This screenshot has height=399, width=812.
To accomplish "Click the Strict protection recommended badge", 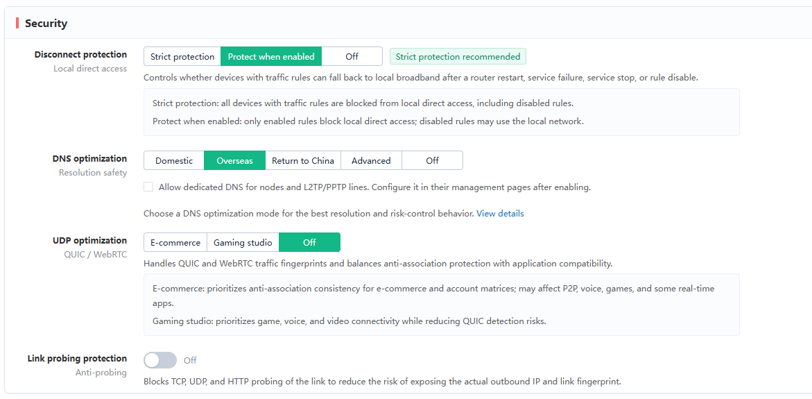I will [458, 56].
